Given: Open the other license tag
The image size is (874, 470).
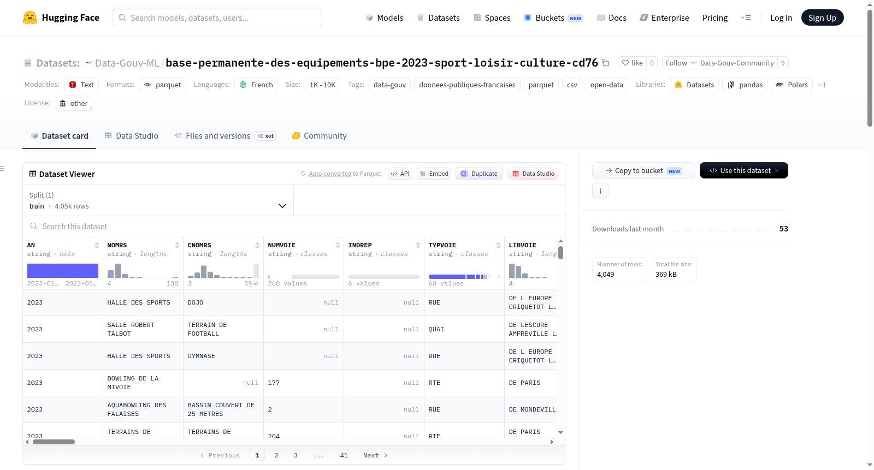Looking at the screenshot, I should [x=74, y=103].
